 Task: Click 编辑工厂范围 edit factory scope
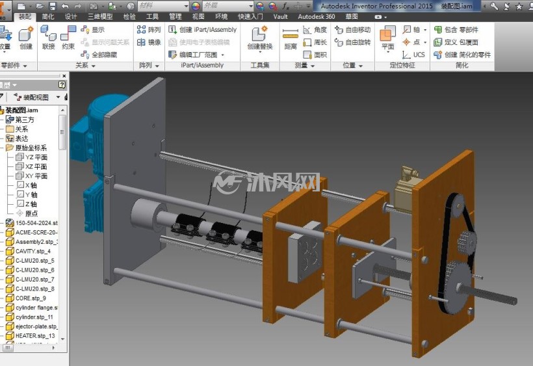pyautogui.click(x=196, y=55)
